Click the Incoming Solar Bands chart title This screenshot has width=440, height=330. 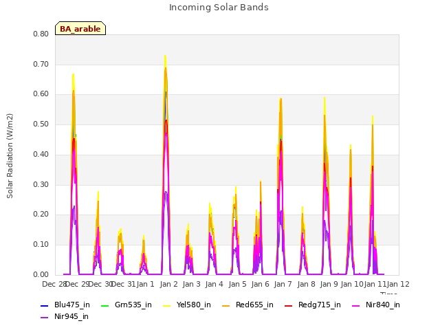click(x=219, y=8)
